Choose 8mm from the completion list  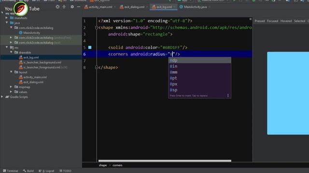[199, 72]
